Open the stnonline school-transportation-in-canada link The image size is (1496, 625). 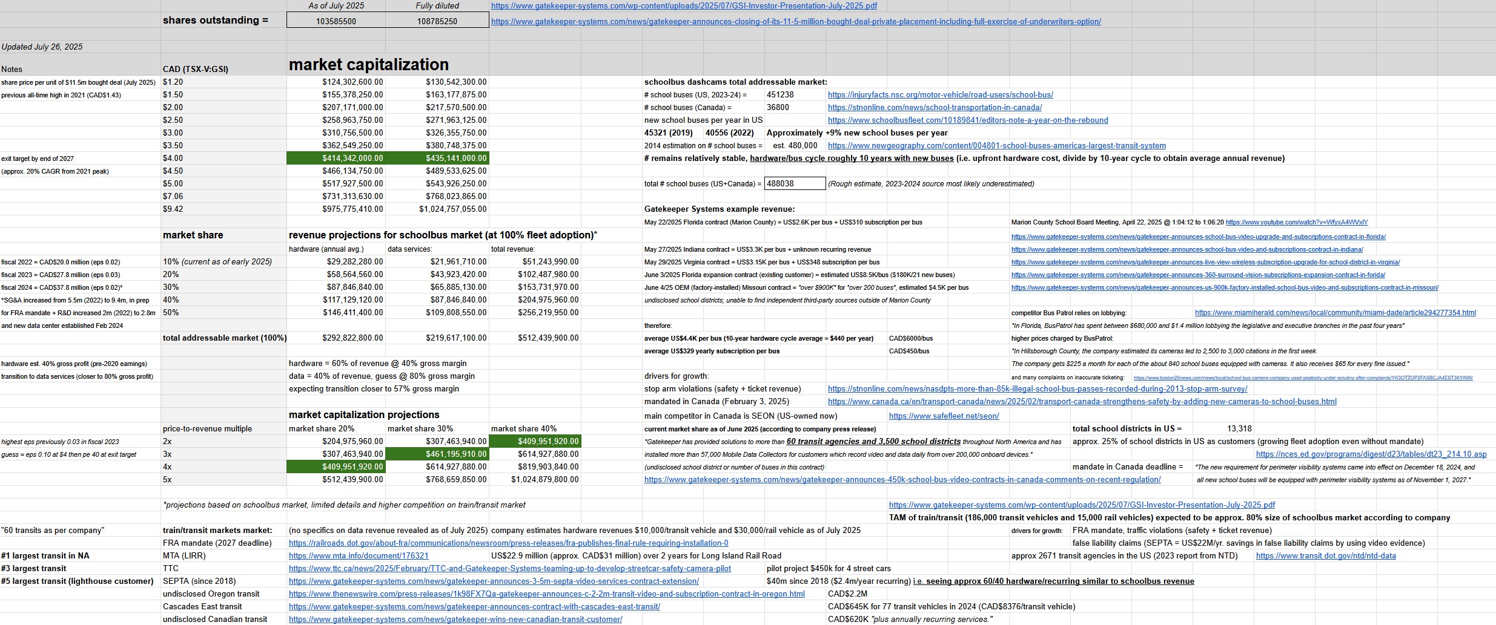click(935, 108)
